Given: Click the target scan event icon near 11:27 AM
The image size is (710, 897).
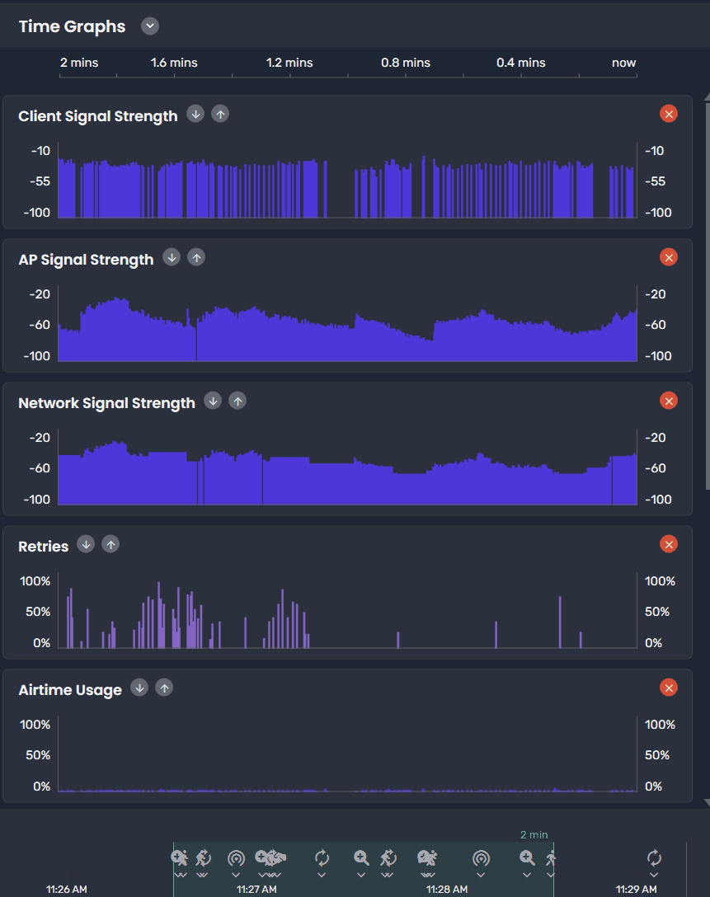Looking at the screenshot, I should (x=235, y=857).
